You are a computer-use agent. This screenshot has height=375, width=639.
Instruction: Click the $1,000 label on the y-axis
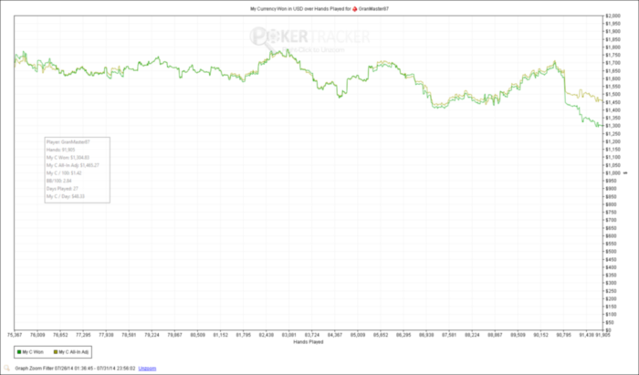pos(613,173)
